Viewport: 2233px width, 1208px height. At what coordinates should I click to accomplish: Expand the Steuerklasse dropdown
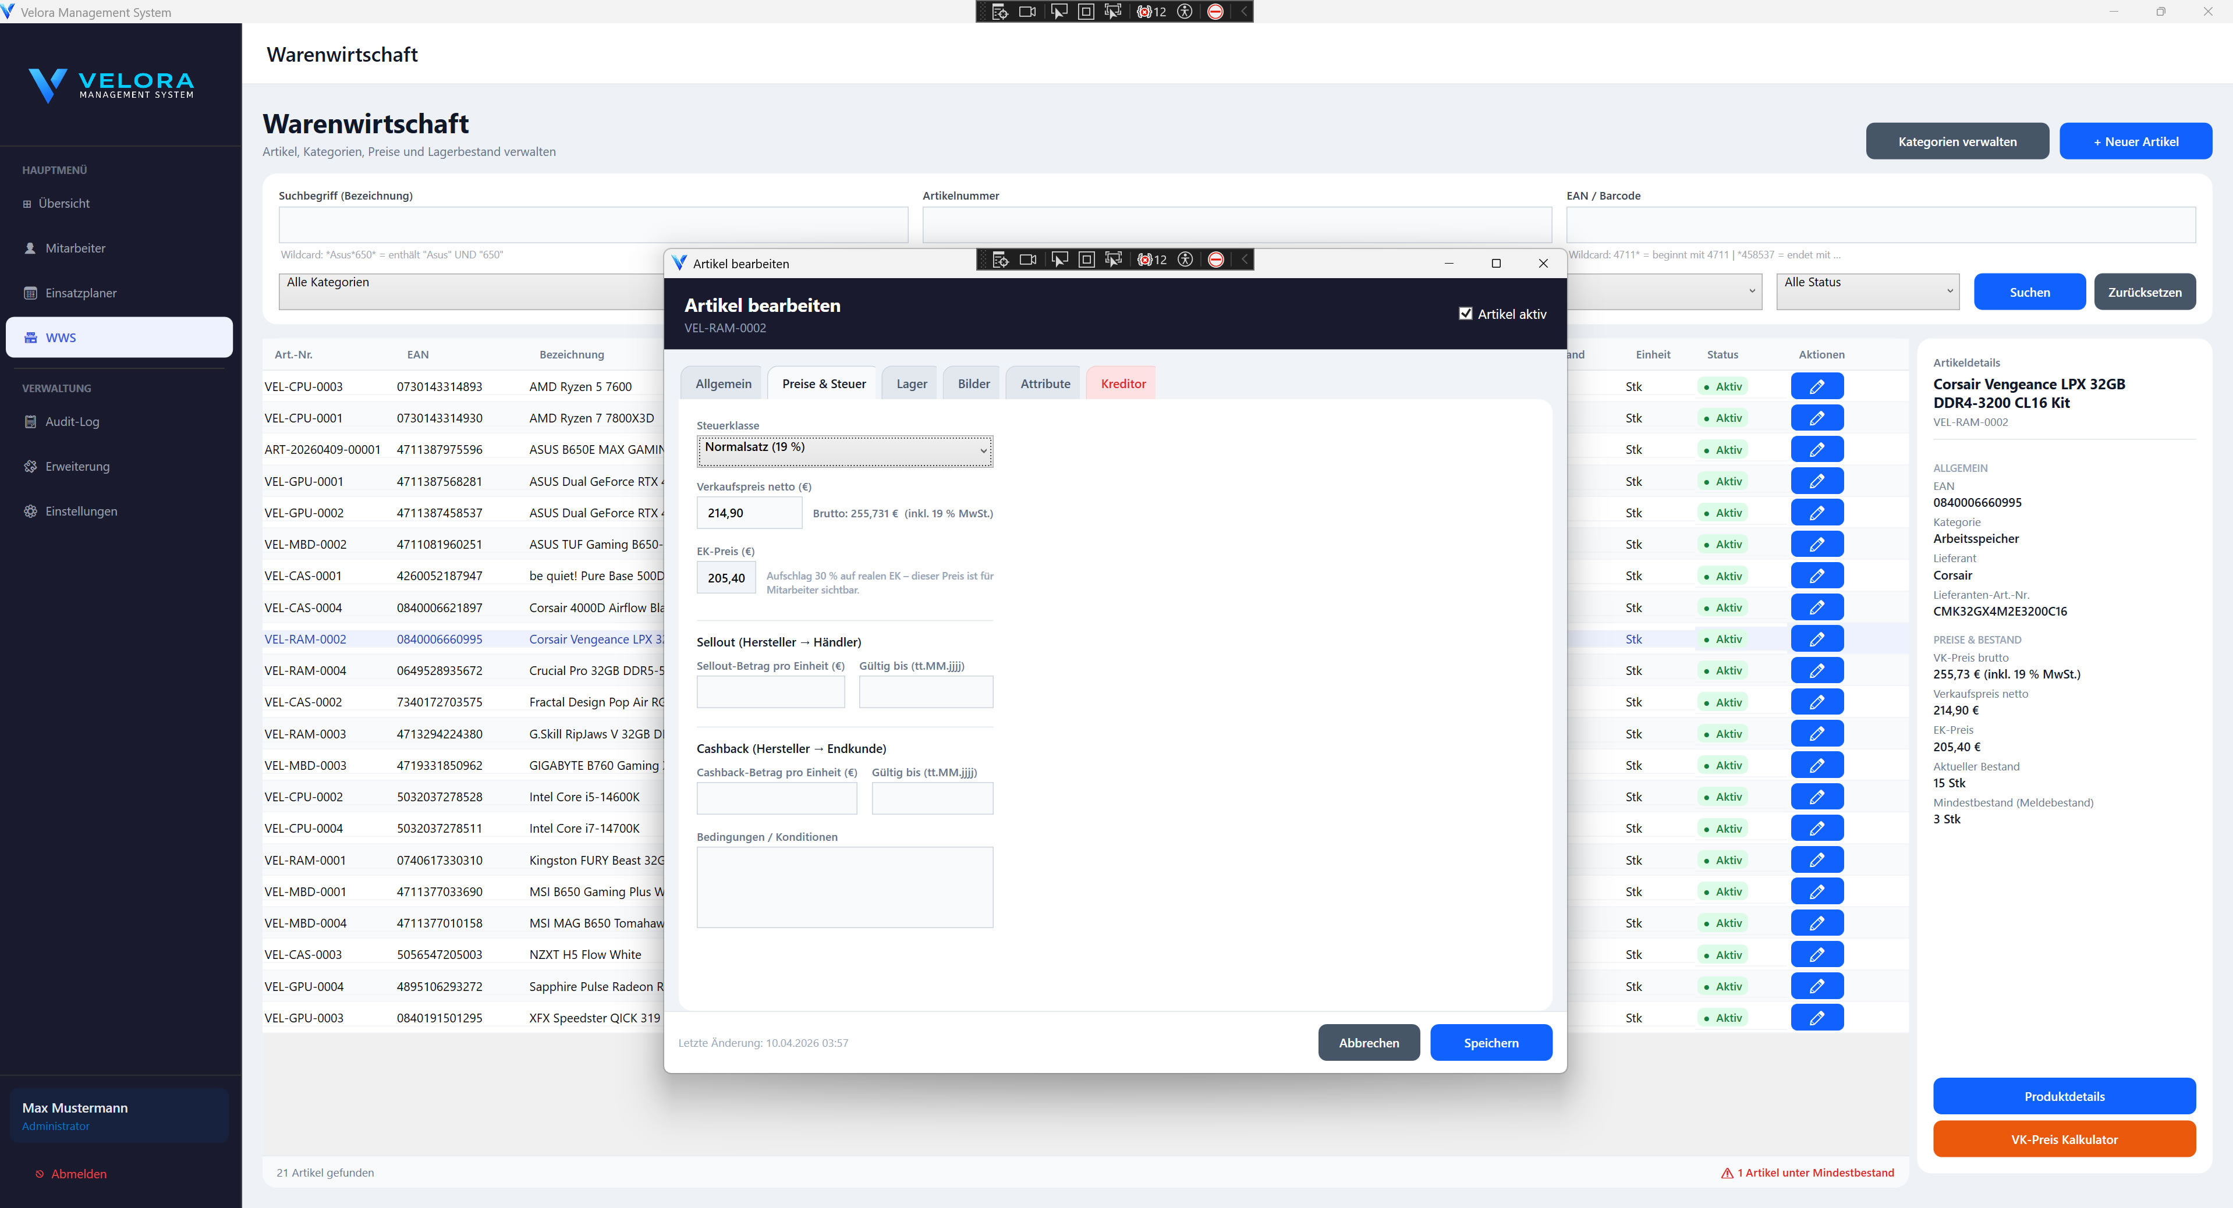[844, 450]
